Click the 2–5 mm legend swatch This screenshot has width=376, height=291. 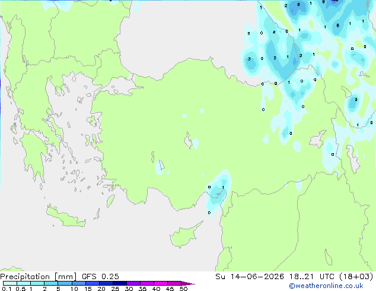(52, 283)
